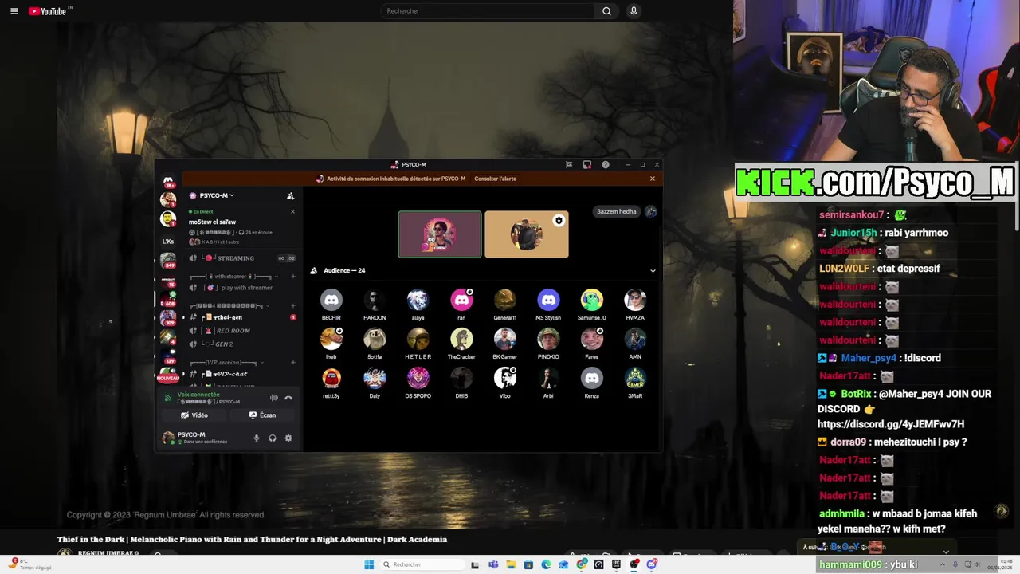Click 'Voix connectée' connection status
This screenshot has height=574, width=1020.
198,395
